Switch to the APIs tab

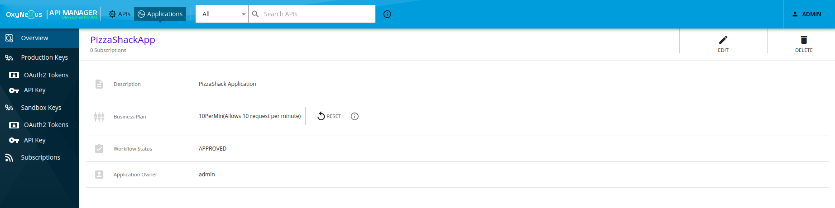tap(120, 14)
